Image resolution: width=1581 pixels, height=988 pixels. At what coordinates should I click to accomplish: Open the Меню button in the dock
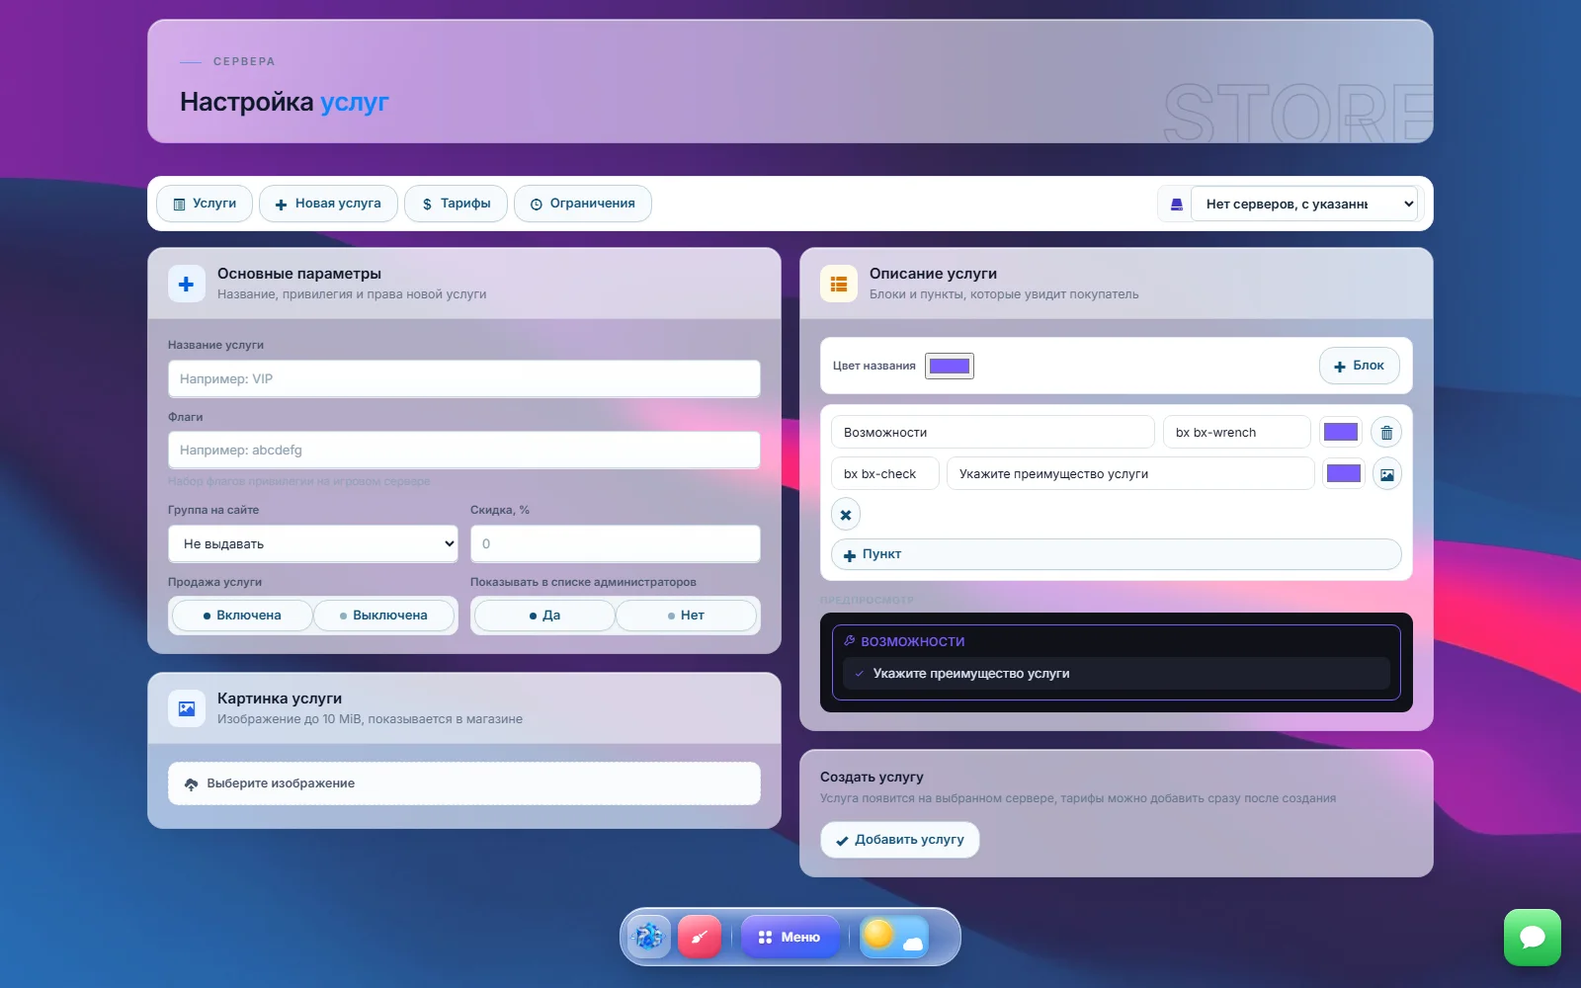[x=790, y=937]
